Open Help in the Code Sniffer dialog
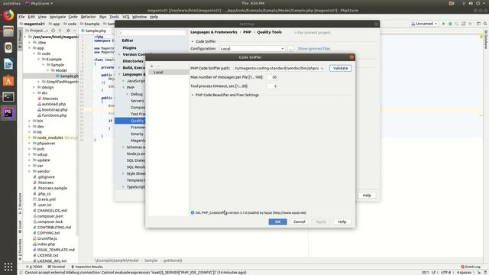The height and width of the screenshot is (275, 489). pos(342,222)
